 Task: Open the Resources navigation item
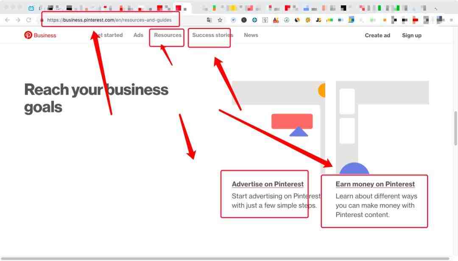point(168,35)
